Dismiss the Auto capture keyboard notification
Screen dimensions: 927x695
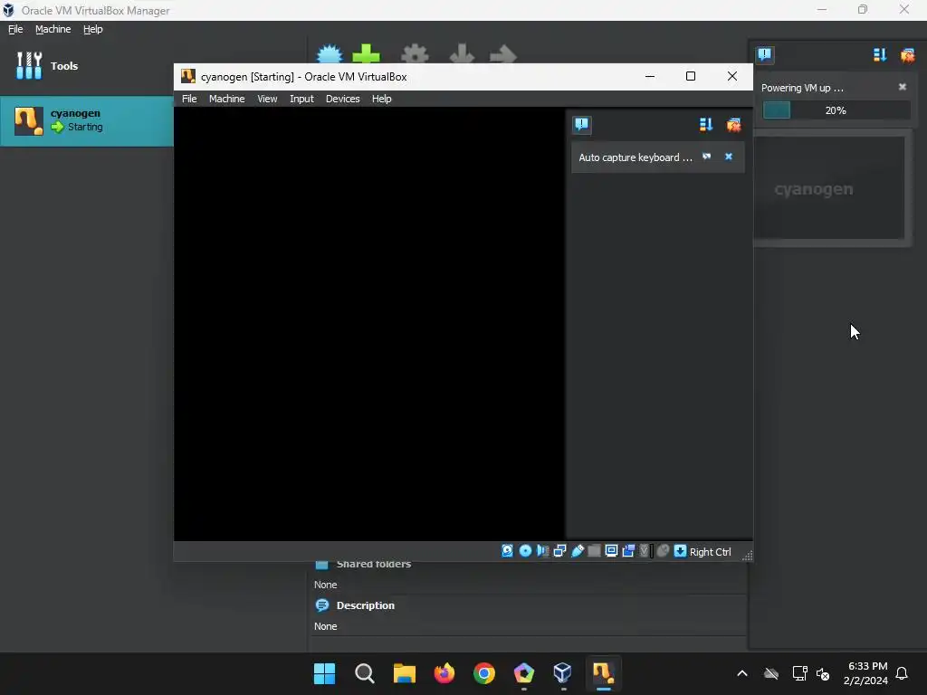tap(729, 157)
